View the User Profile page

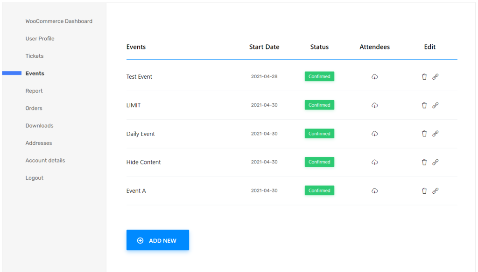pyautogui.click(x=40, y=38)
